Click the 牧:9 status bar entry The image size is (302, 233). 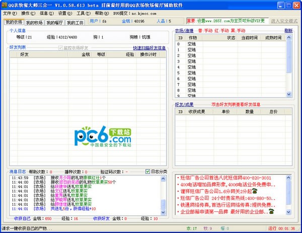(x=208, y=228)
